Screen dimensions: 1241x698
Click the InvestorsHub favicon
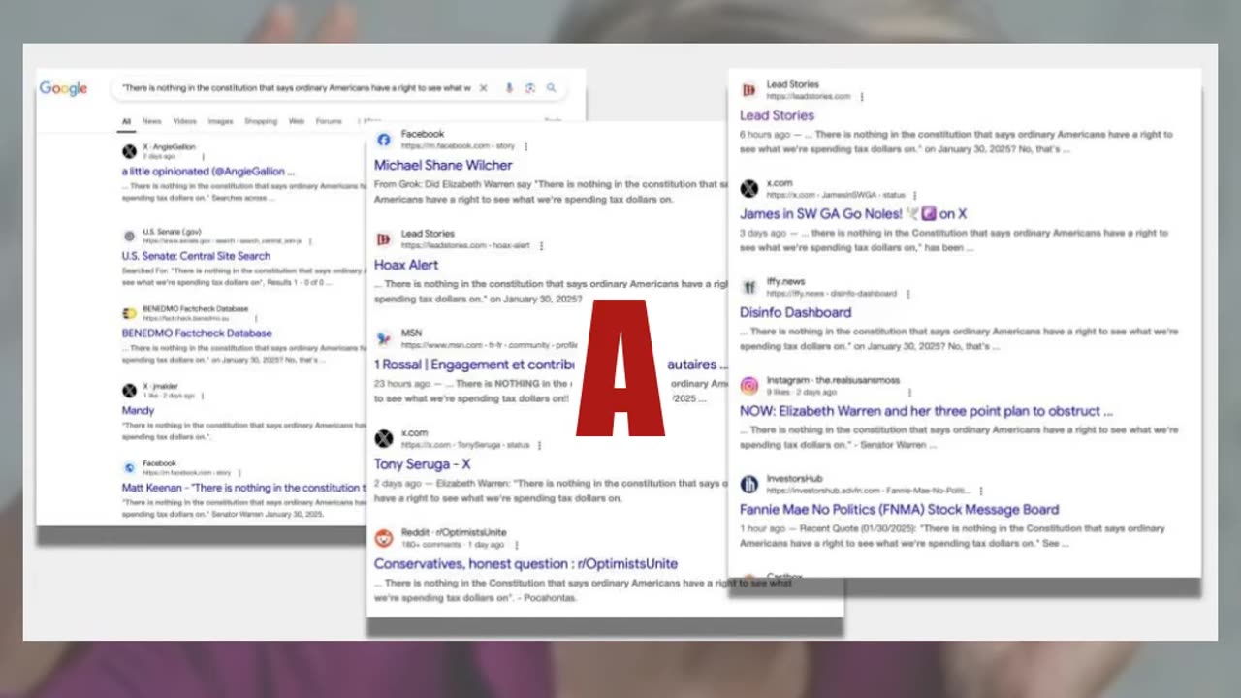[749, 484]
